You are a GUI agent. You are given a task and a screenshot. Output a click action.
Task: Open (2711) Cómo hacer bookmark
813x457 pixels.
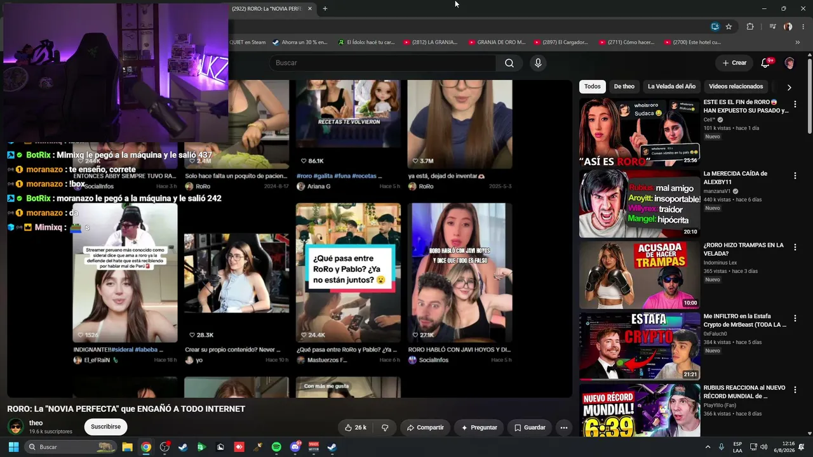pos(626,43)
